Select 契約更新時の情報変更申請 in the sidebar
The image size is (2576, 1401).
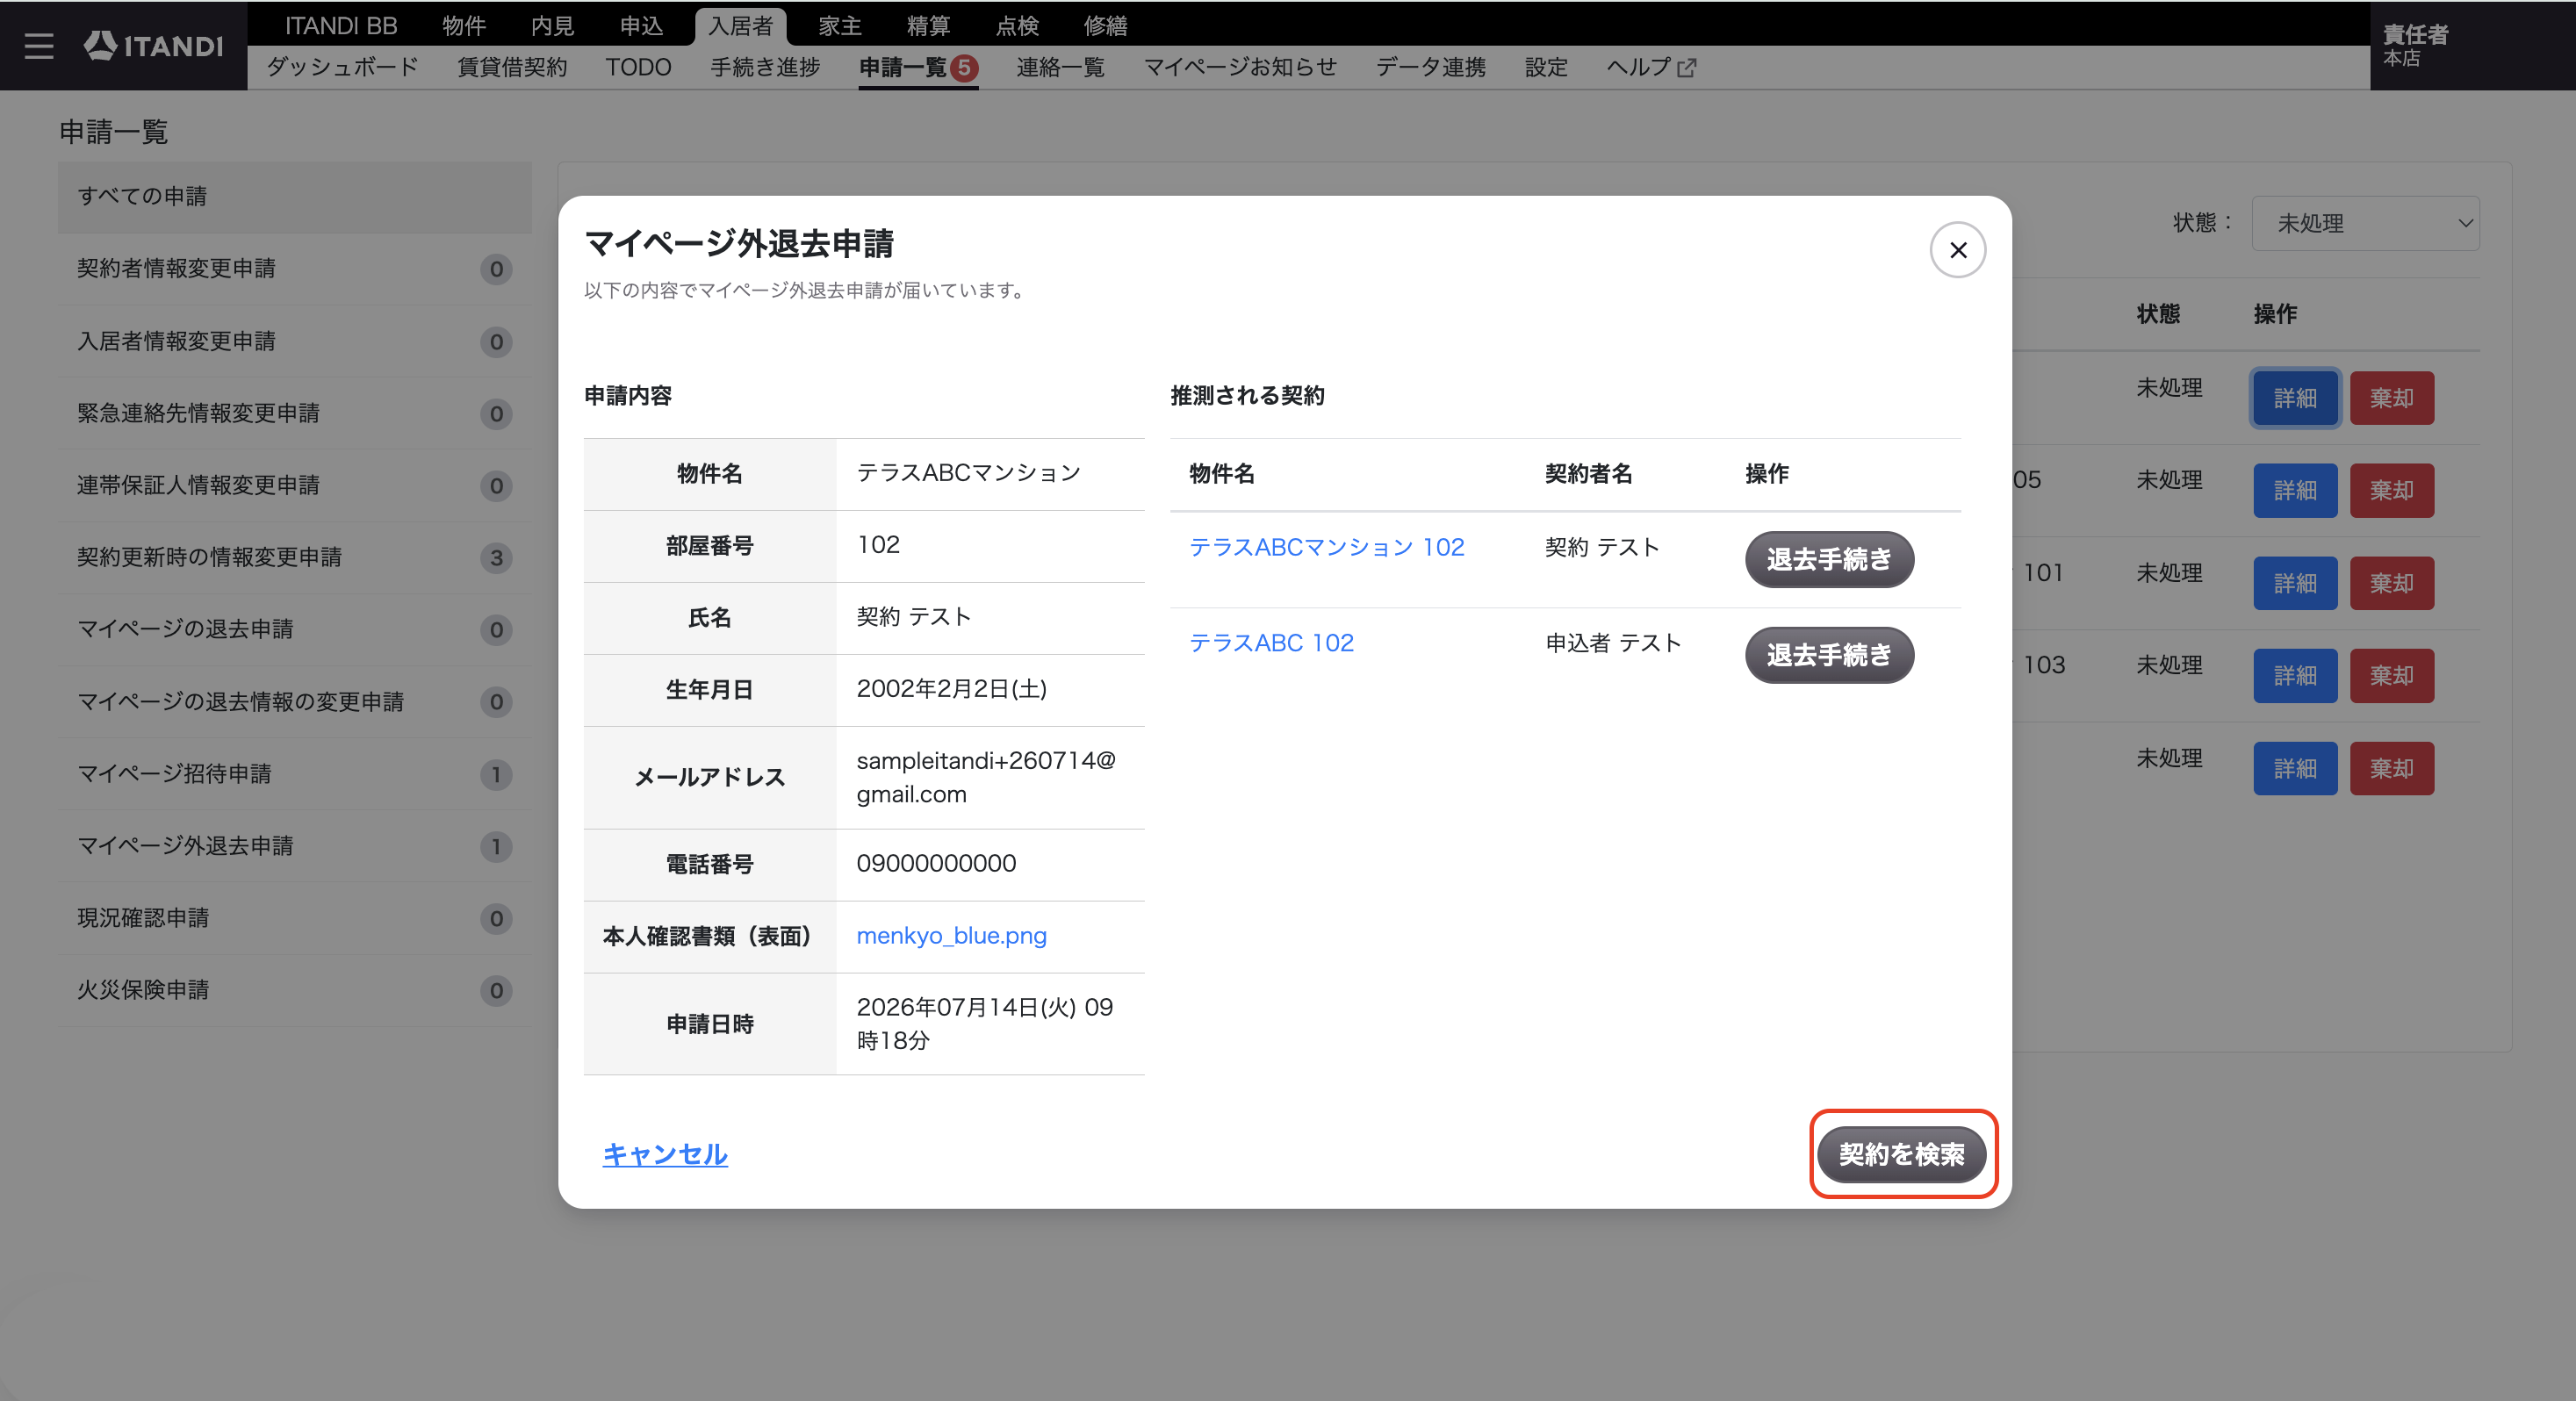[295, 557]
